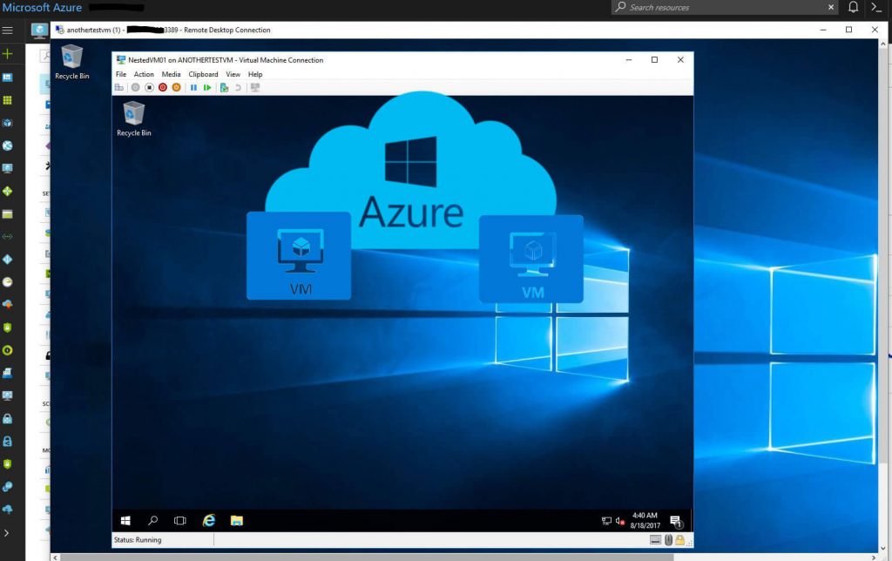Open File Explorer from nested taskbar
The image size is (892, 561).
pos(236,521)
